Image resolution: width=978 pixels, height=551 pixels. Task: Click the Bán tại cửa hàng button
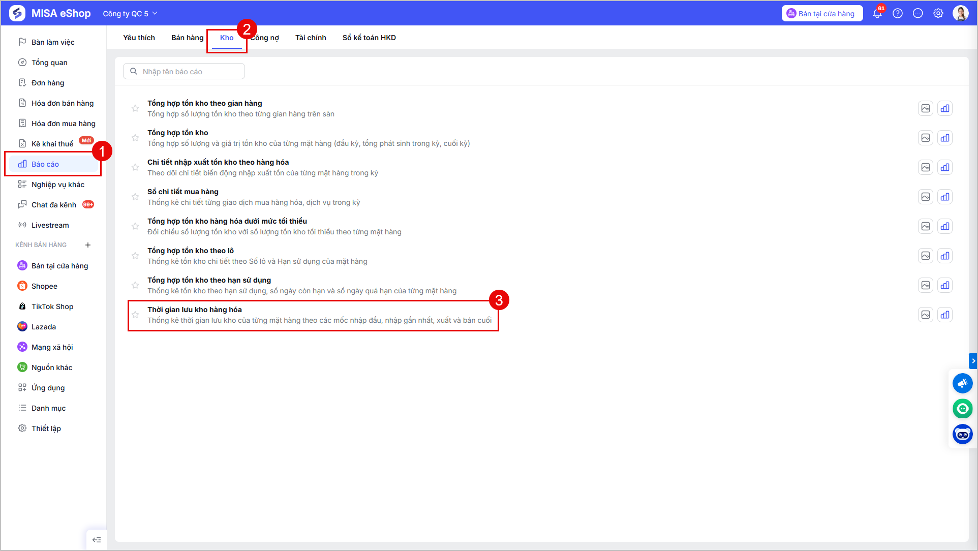[822, 14]
